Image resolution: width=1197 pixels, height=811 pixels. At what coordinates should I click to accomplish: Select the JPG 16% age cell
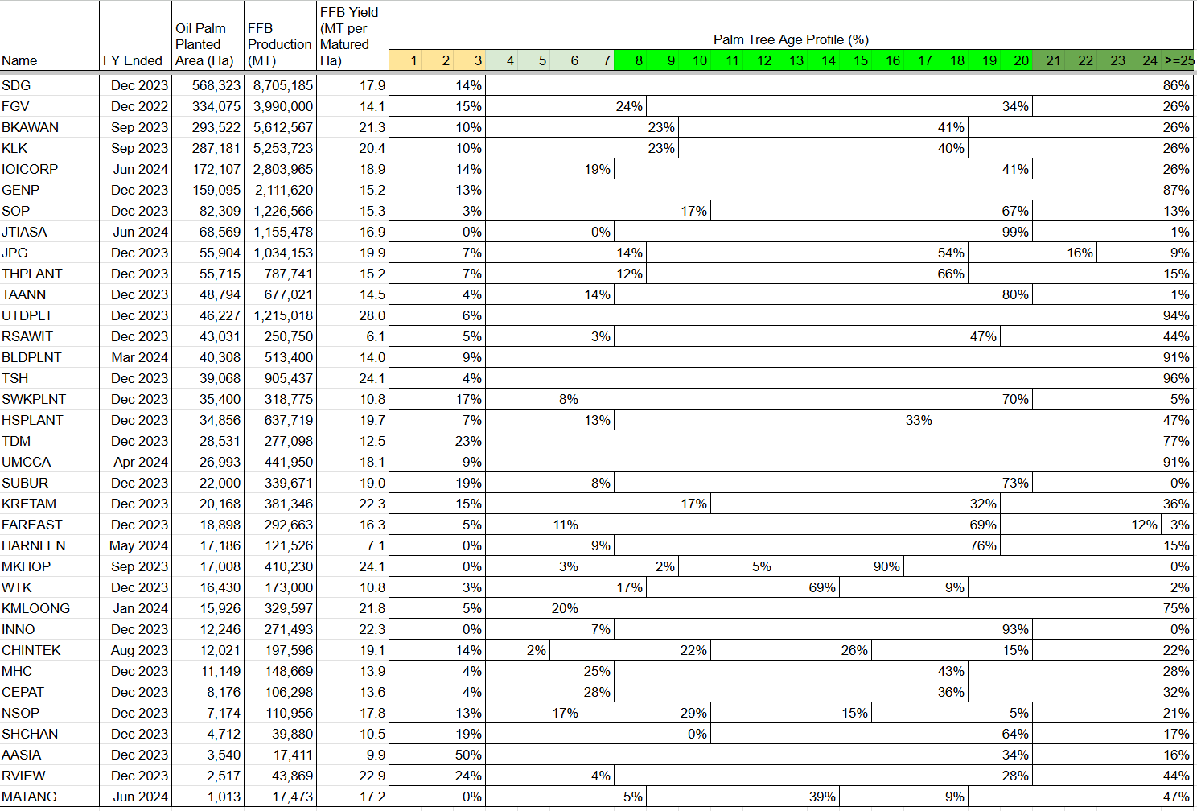(1033, 253)
